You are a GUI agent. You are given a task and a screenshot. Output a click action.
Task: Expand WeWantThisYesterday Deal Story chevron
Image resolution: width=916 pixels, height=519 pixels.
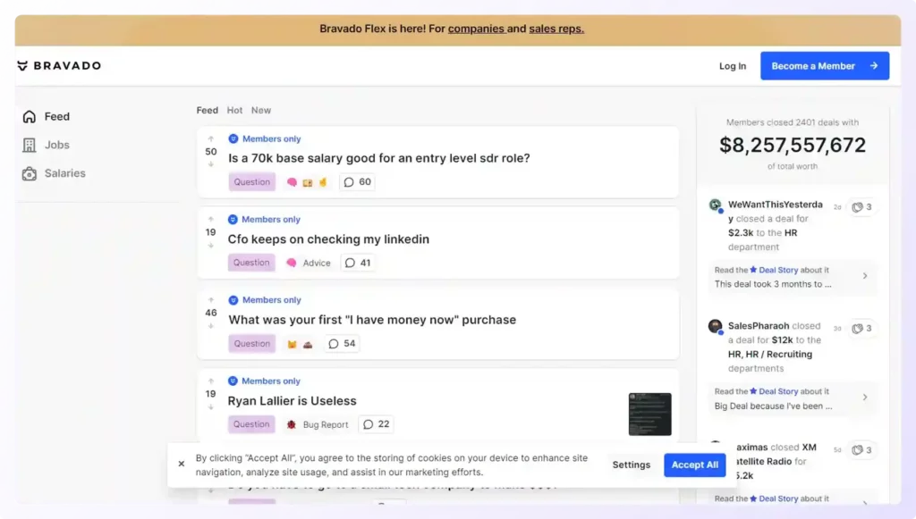click(865, 277)
